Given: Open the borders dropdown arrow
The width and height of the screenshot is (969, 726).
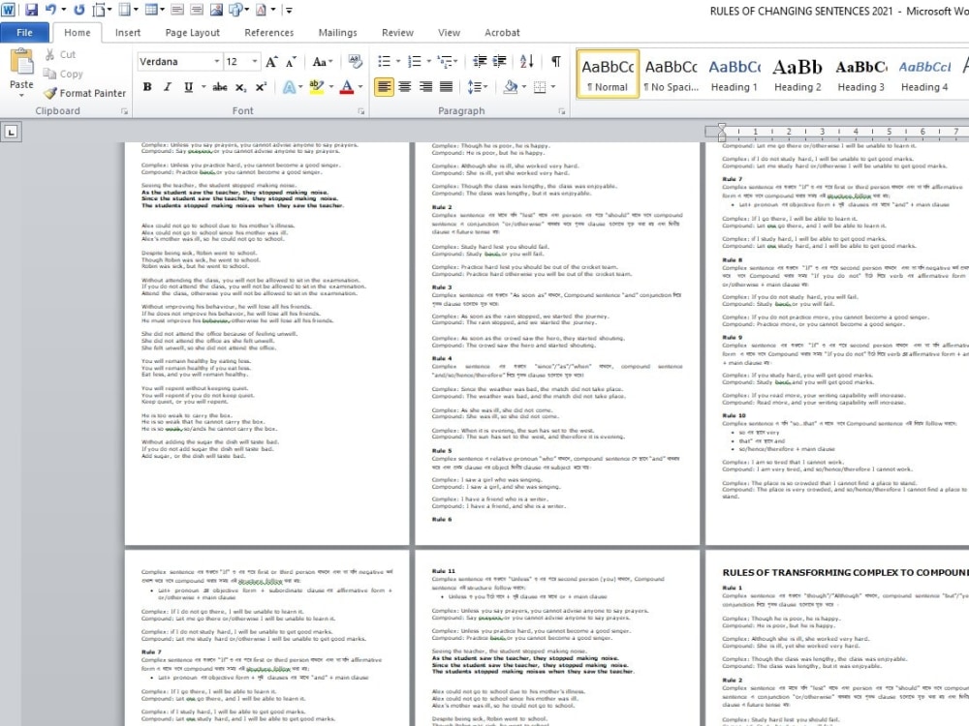Looking at the screenshot, I should point(553,87).
